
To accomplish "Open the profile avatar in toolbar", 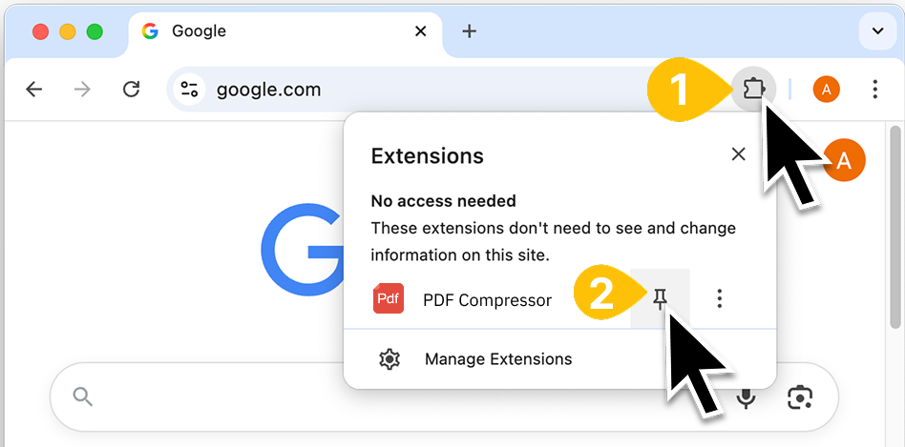I will point(826,90).
